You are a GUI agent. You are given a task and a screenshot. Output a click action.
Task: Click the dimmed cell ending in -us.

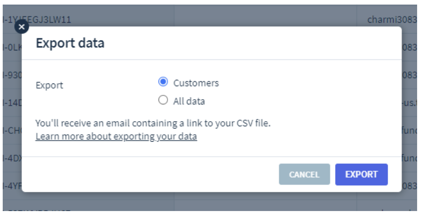(409, 103)
